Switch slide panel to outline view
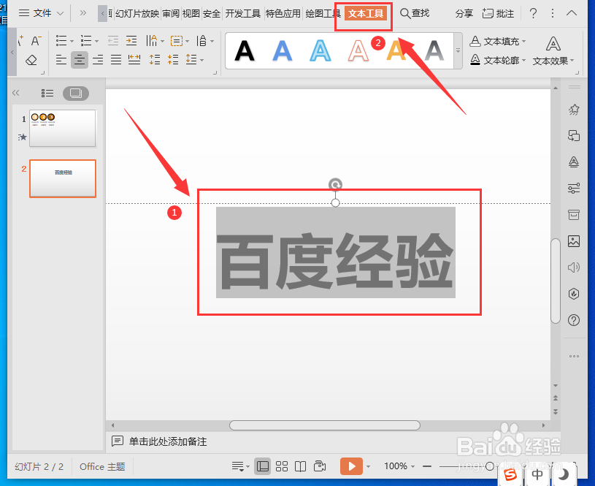The width and height of the screenshot is (595, 486). pos(47,93)
